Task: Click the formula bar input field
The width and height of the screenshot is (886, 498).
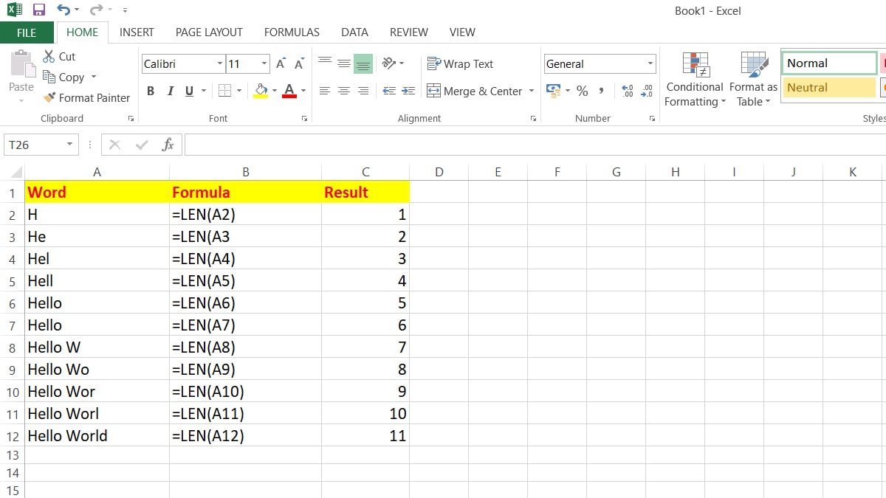Action: pyautogui.click(x=535, y=145)
